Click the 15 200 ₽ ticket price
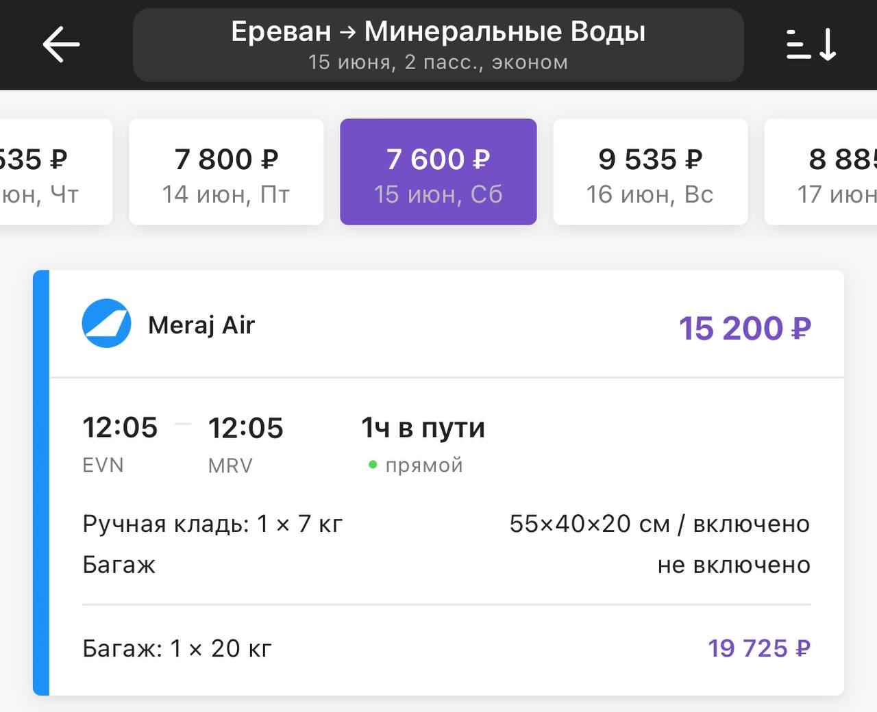 [x=745, y=329]
